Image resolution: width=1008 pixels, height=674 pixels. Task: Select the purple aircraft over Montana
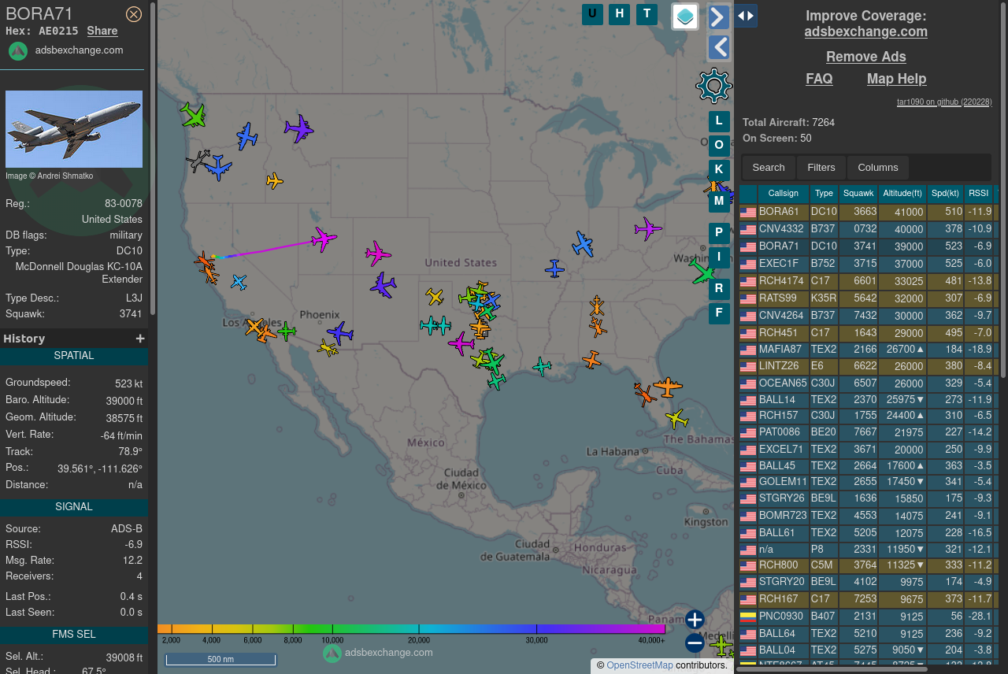pyautogui.click(x=299, y=128)
